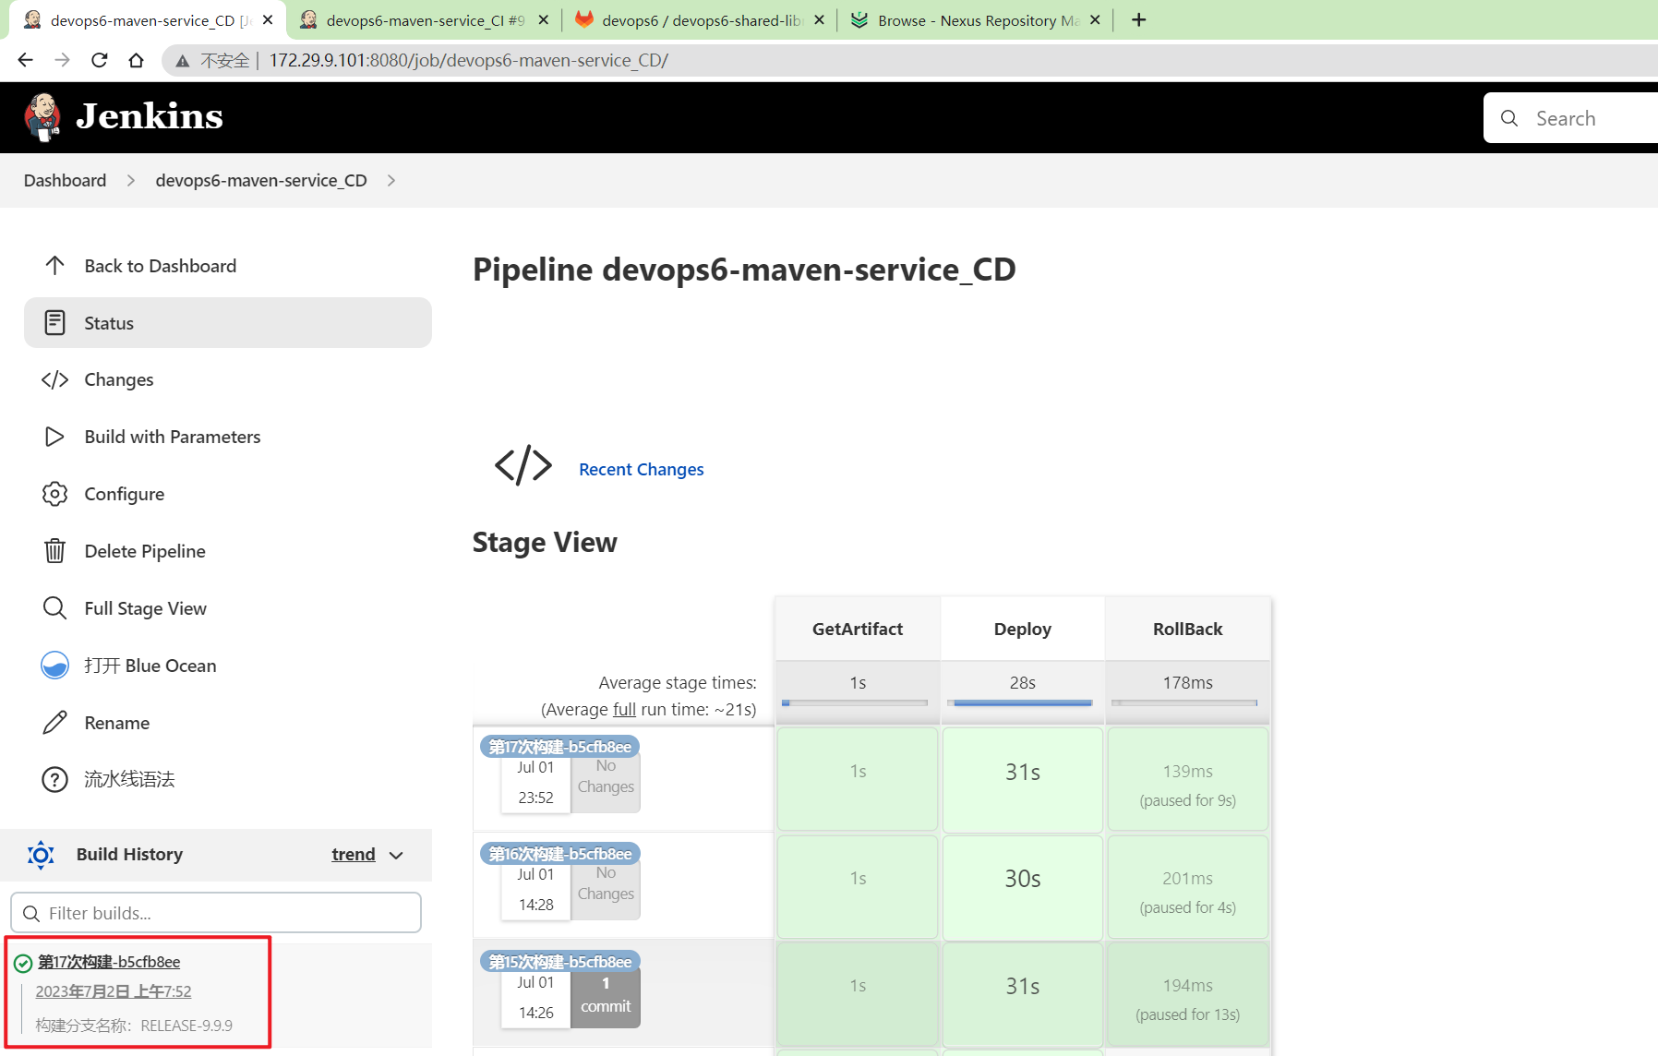
Task: Switch to the devops6-maven-service_CI #9 tab
Action: 426,20
